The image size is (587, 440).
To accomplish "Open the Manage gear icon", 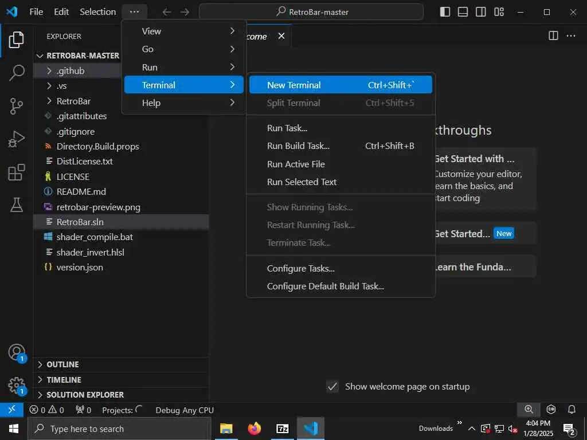I will click(16, 386).
